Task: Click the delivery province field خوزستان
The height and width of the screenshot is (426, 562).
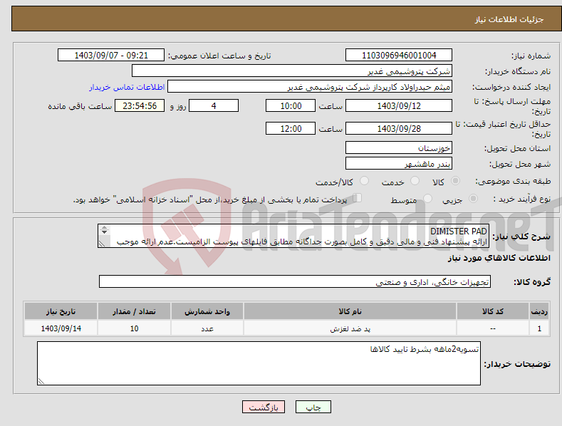Action: tap(399, 147)
